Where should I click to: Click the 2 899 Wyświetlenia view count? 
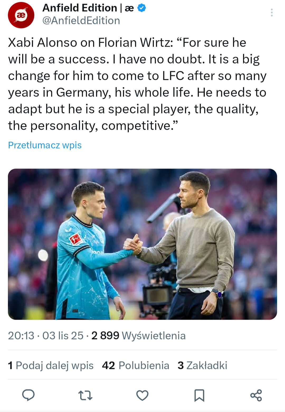tap(139, 336)
